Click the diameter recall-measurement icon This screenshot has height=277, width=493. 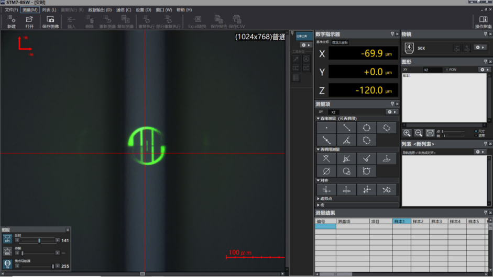326,171
